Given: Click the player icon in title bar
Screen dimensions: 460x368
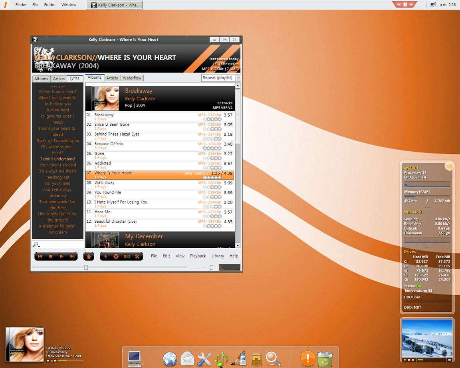Looking at the screenshot, I should click(35, 40).
